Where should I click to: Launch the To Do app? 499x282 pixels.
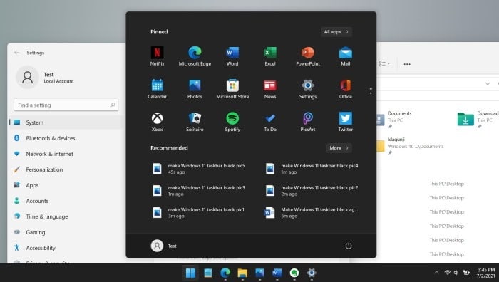tap(270, 122)
